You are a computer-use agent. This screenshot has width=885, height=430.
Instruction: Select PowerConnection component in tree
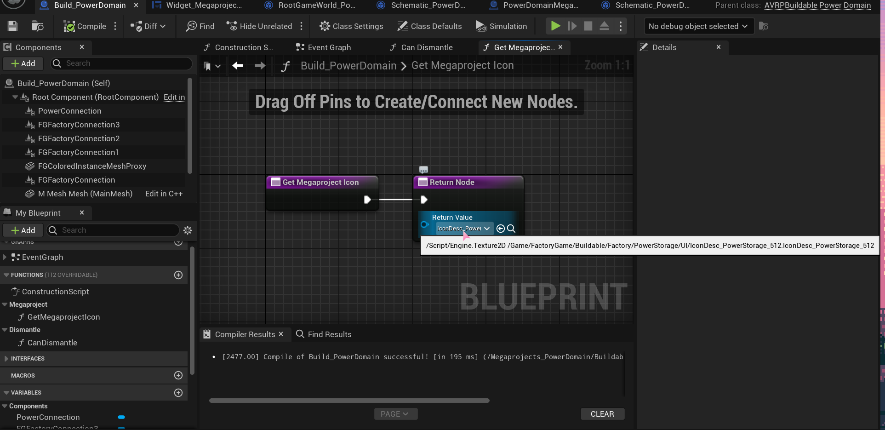[70, 111]
